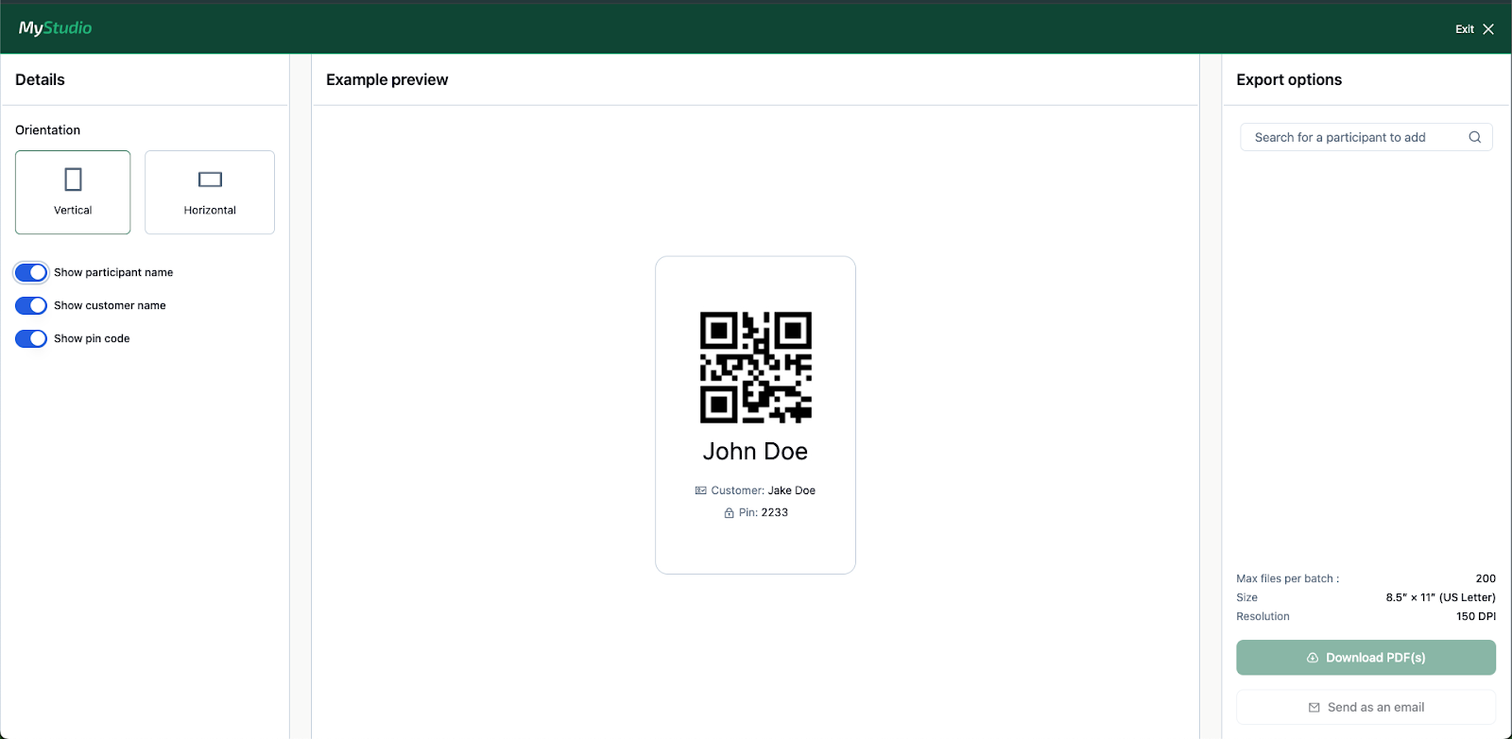Click the Orientation label
The height and width of the screenshot is (739, 1512).
pyautogui.click(x=47, y=130)
